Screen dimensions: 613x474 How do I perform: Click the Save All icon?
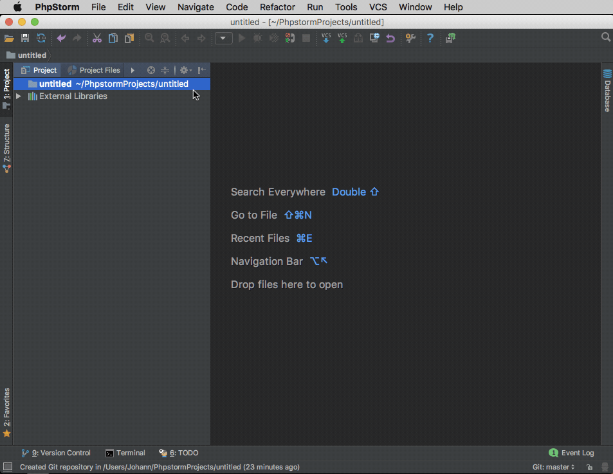25,39
